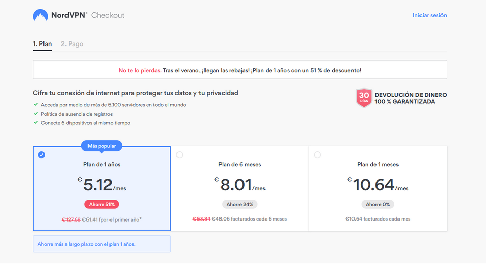
Task: Click the €5.12/mes price
Action: (x=102, y=185)
